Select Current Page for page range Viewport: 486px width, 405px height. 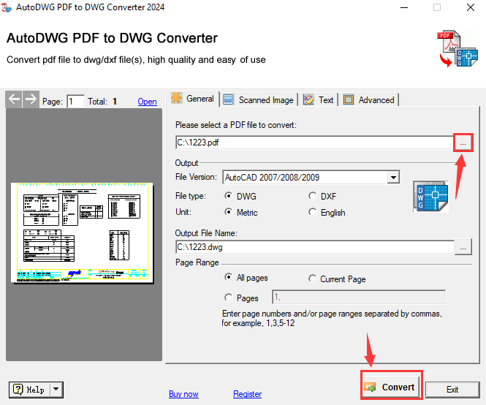pyautogui.click(x=313, y=279)
